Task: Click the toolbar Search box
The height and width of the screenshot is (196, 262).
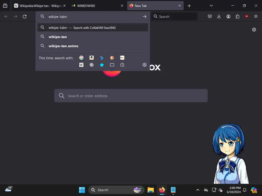Action: click(x=174, y=17)
